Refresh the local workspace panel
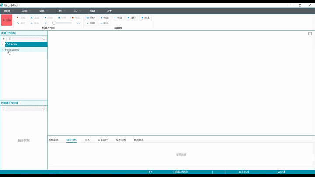The image size is (315, 177). tap(44, 38)
